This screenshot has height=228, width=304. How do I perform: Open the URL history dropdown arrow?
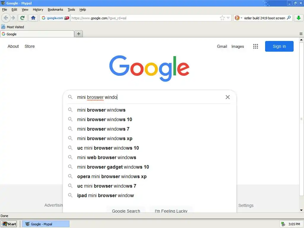(228, 18)
